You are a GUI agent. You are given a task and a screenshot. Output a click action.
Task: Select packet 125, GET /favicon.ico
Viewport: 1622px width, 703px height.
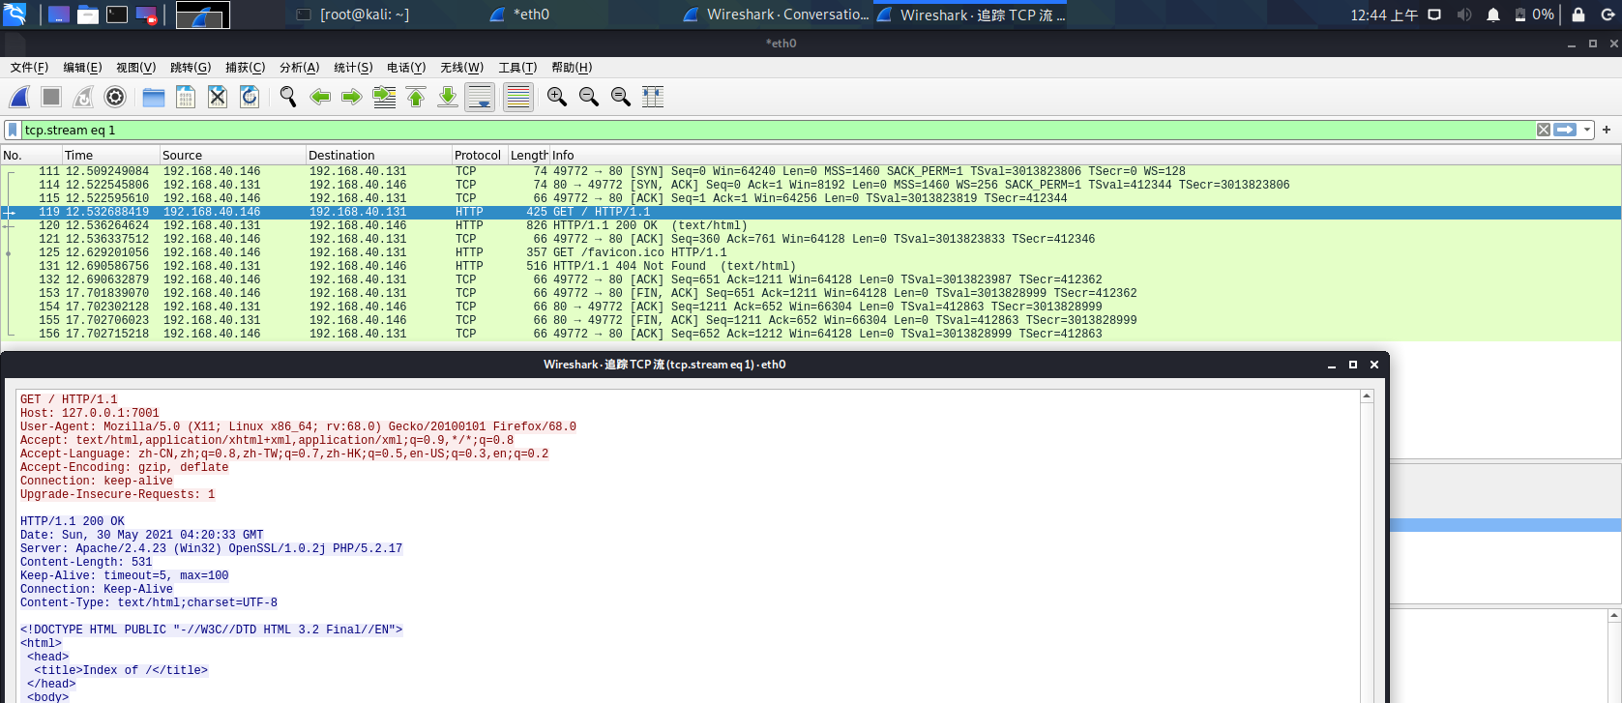pyautogui.click(x=811, y=252)
